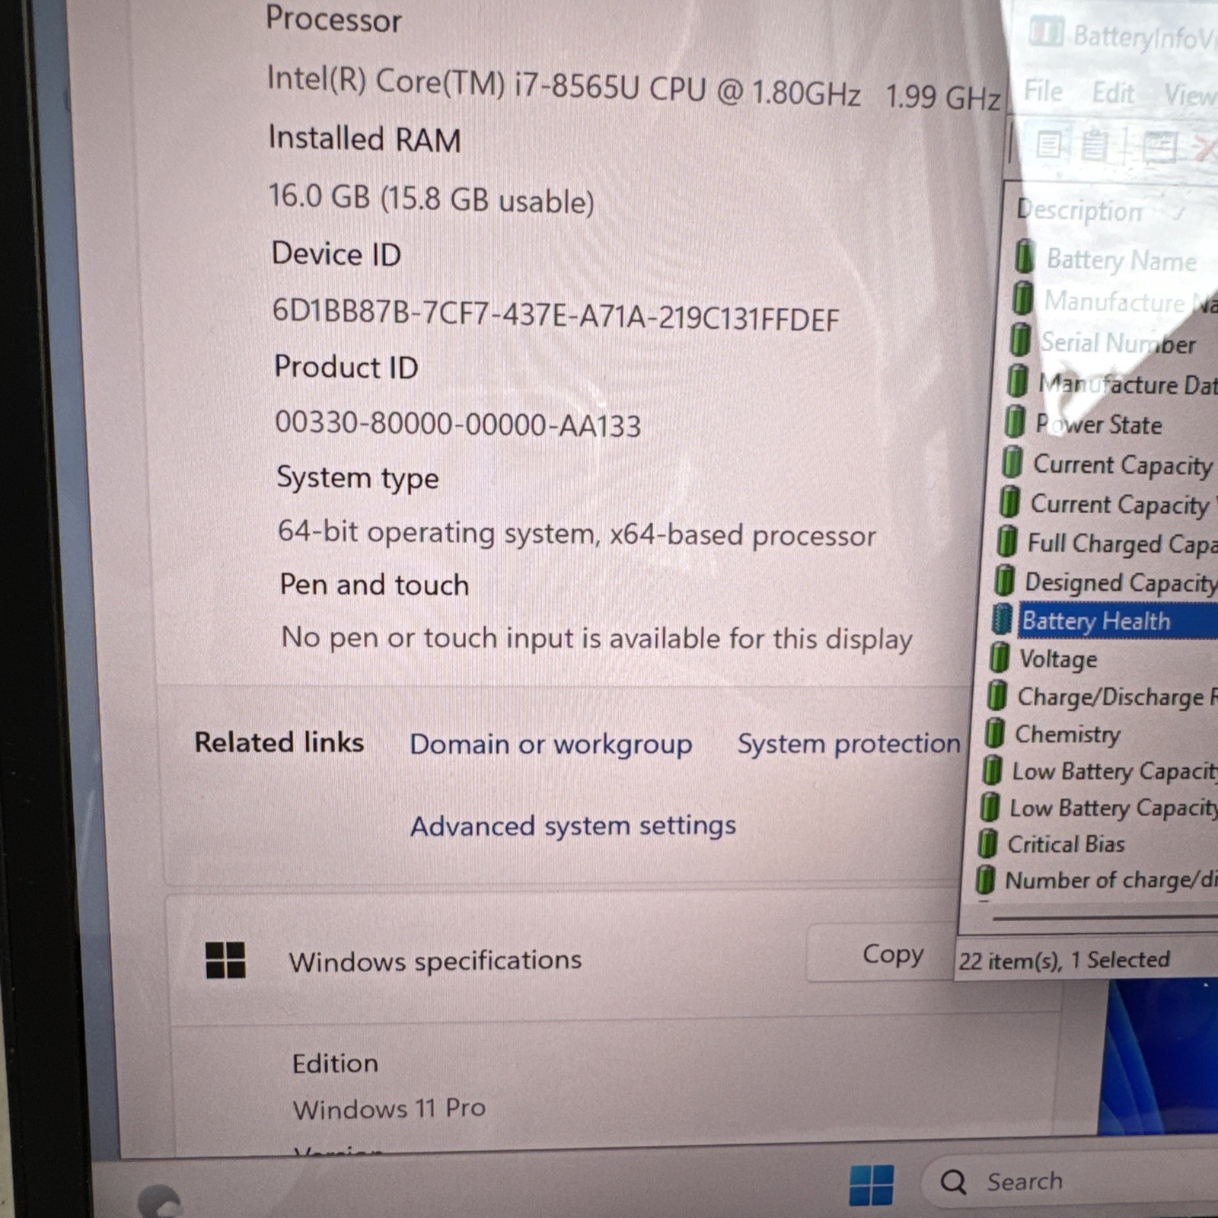Click the battery icon beside Battery Name
The height and width of the screenshot is (1218, 1218).
[1025, 256]
